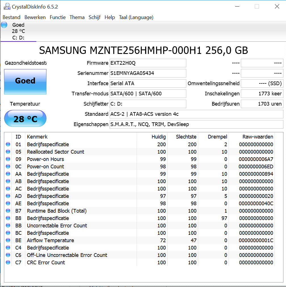Click the status orb for attribute BC
286x287 pixels.
click(x=8, y=233)
